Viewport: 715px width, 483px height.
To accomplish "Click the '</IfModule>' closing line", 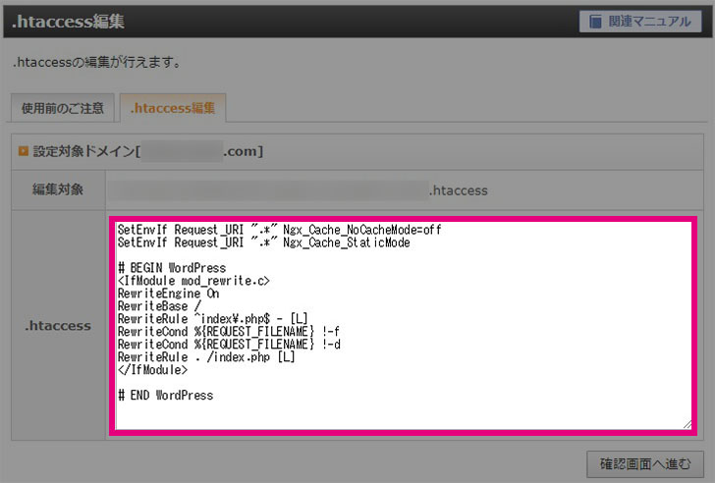I will (153, 369).
